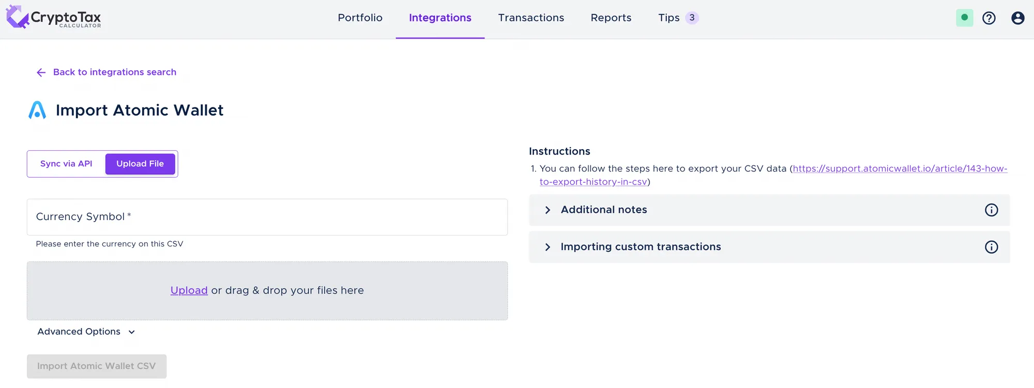This screenshot has width=1034, height=388.
Task: Go to the Transactions tab
Action: click(x=531, y=18)
